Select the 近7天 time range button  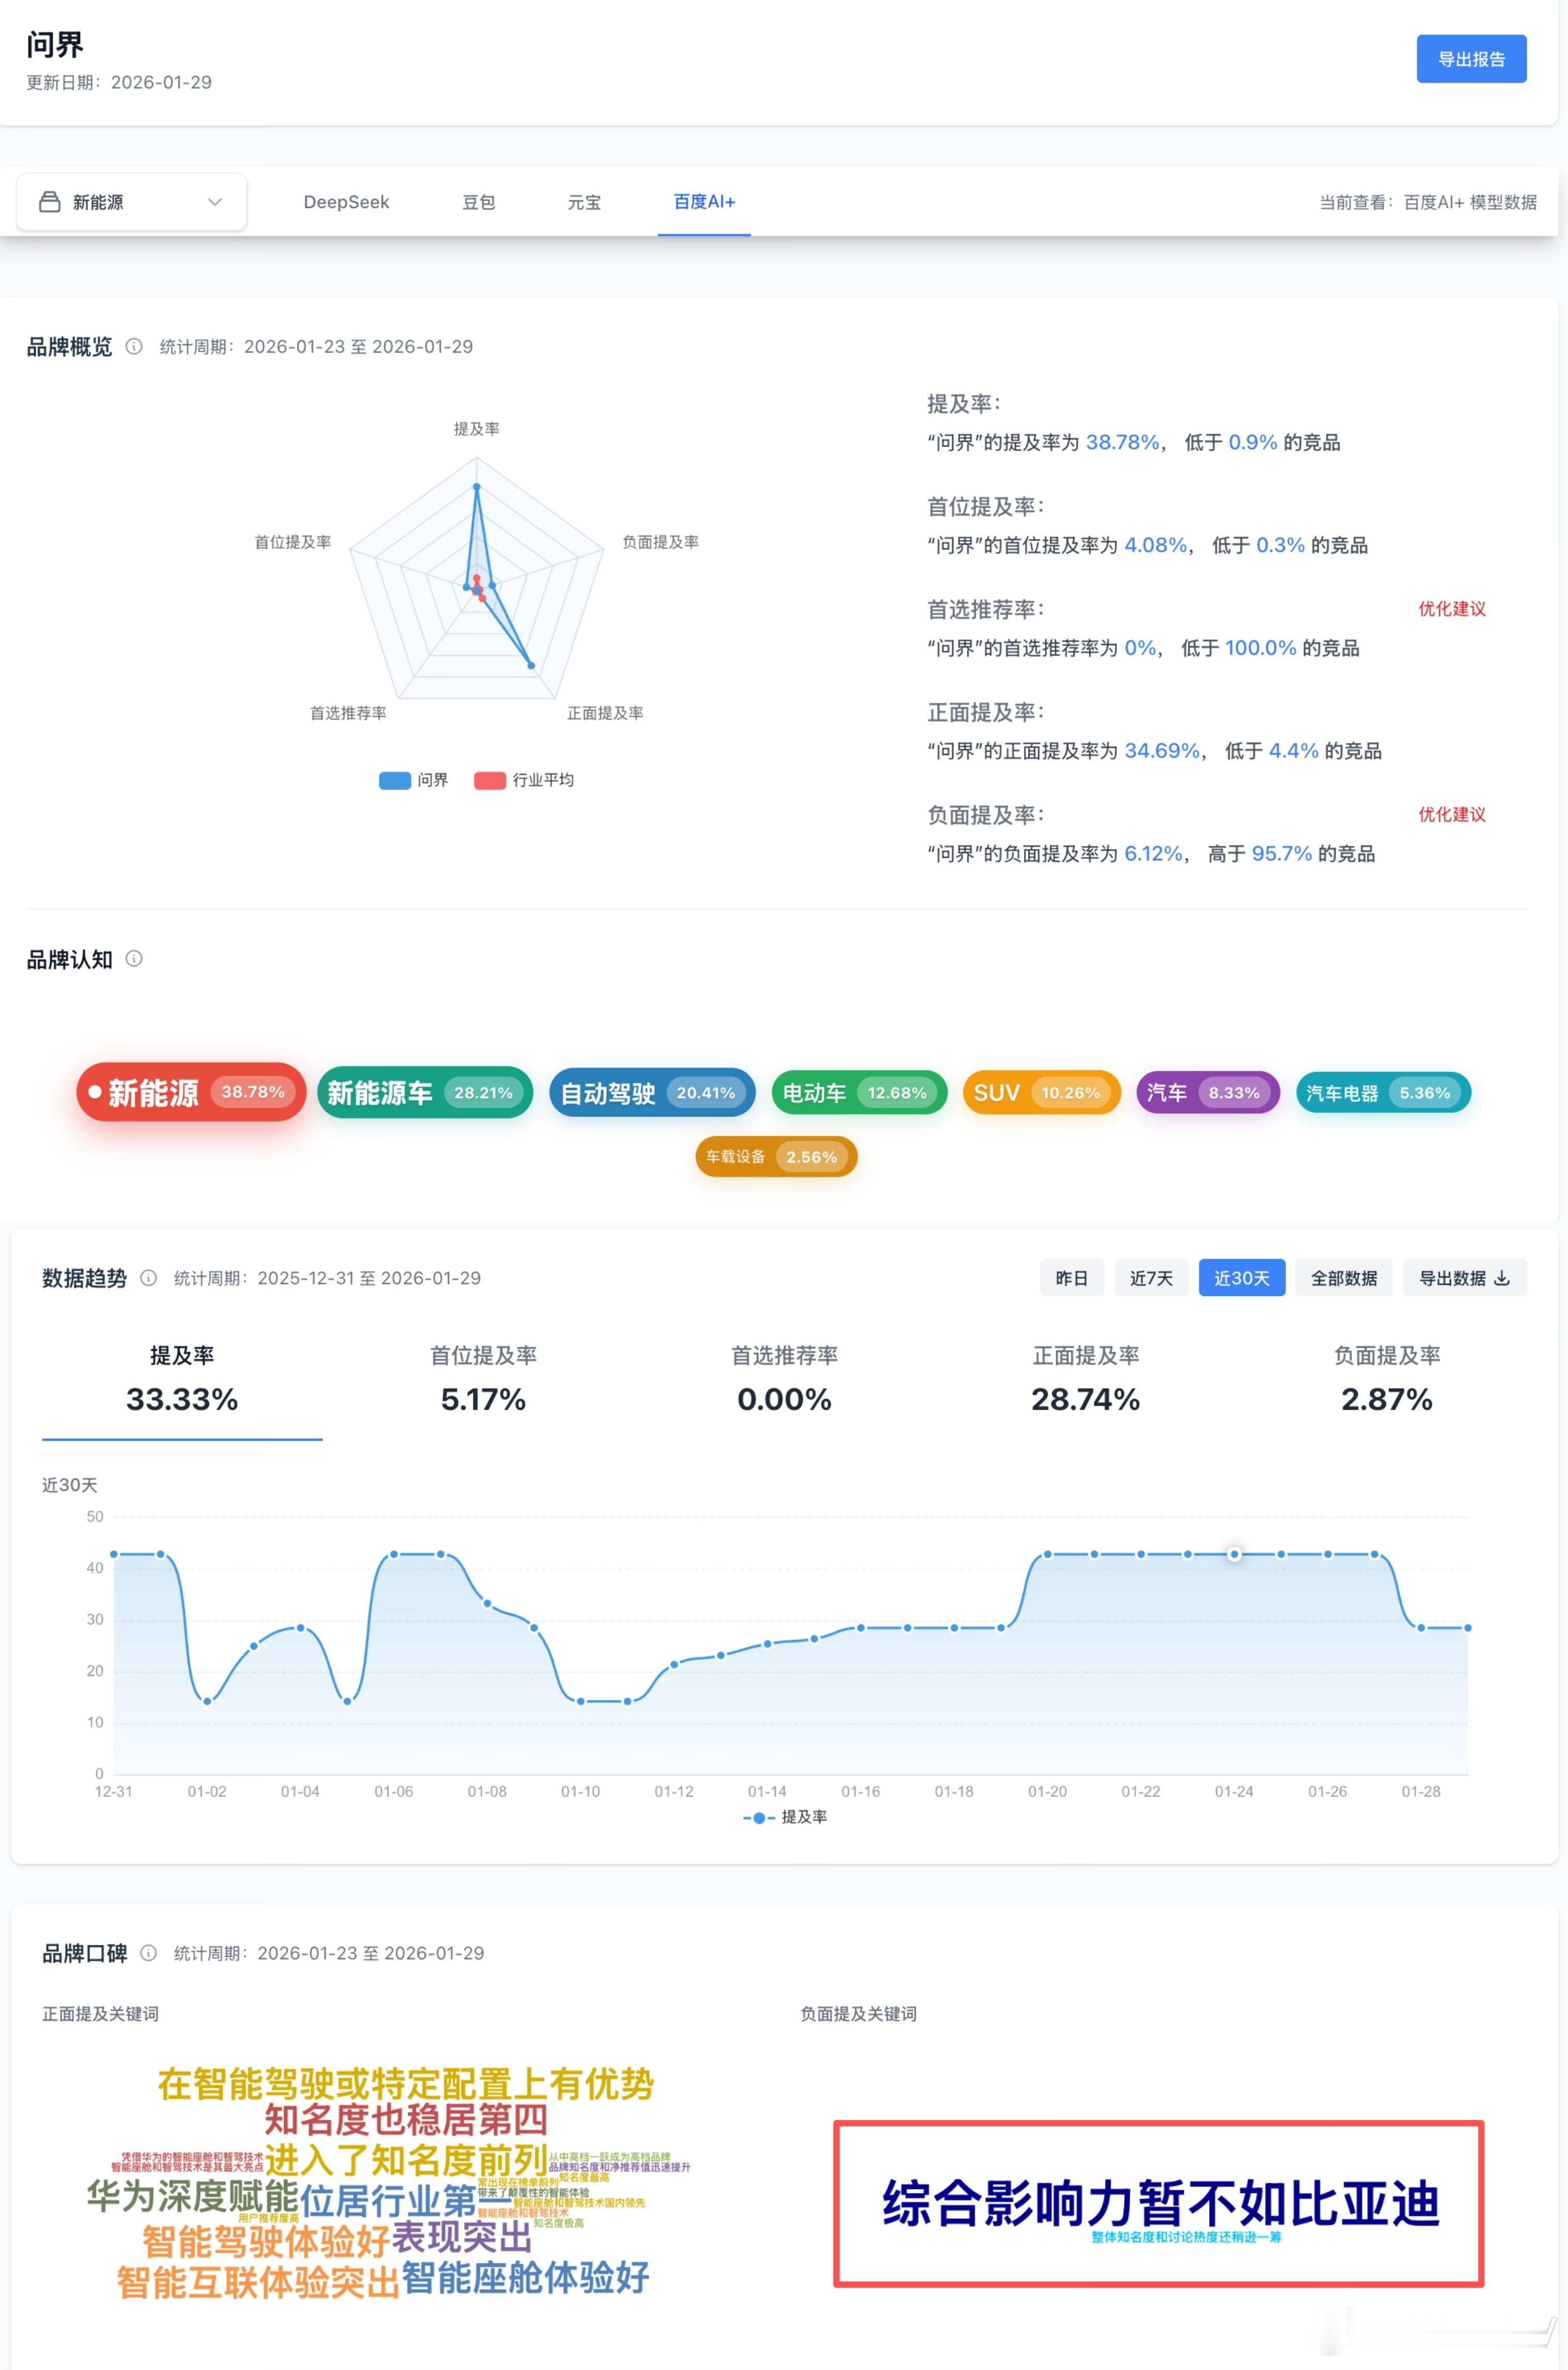(x=1151, y=1278)
